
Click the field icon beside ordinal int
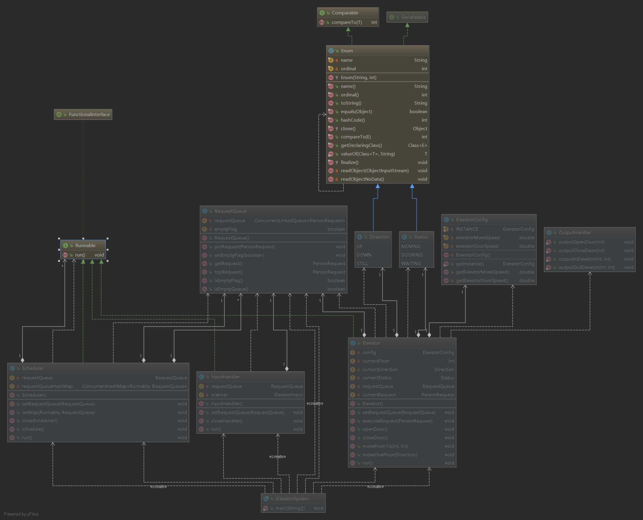331,68
